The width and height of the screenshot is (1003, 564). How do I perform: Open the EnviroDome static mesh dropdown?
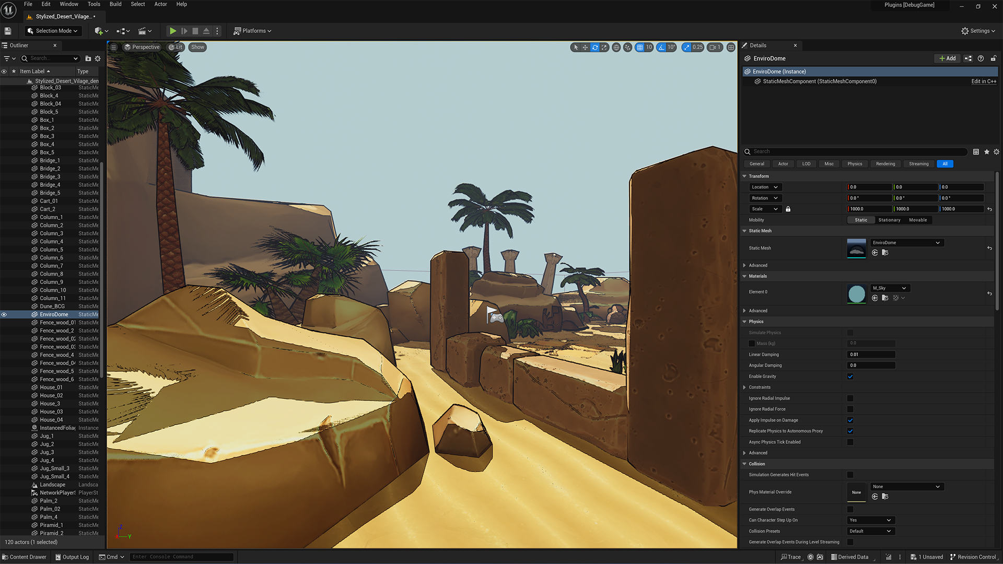[906, 243]
